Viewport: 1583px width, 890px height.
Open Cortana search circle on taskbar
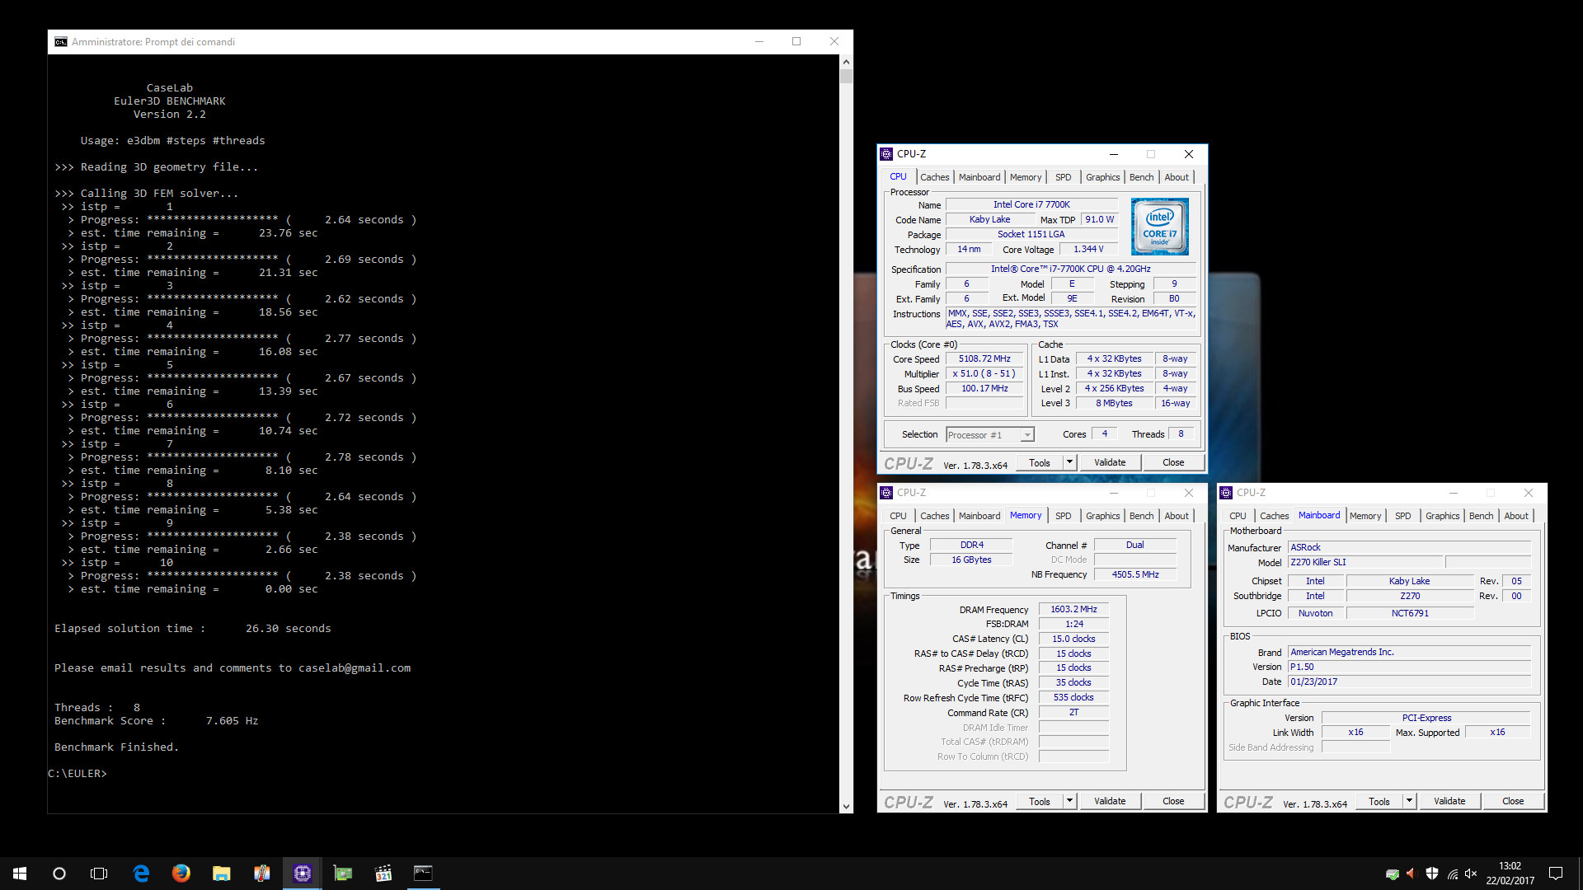59,874
